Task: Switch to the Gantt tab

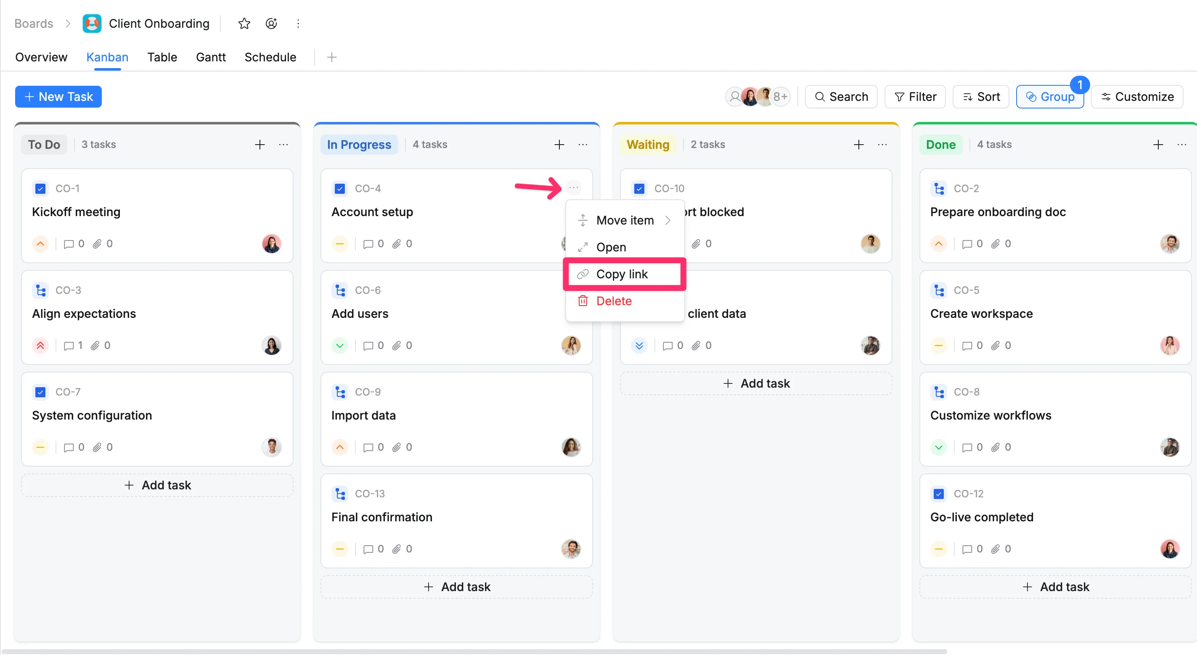Action: (x=210, y=57)
